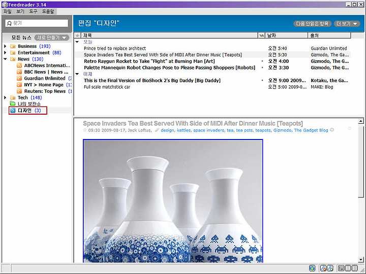
Task: Click the Entertainment folder icon
Action: pyautogui.click(x=13, y=53)
